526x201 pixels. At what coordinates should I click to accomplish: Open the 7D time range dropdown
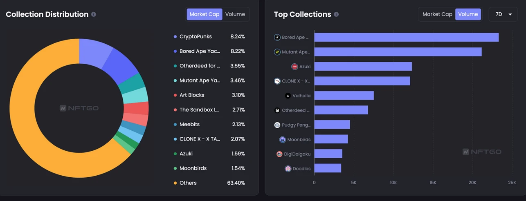click(x=504, y=14)
